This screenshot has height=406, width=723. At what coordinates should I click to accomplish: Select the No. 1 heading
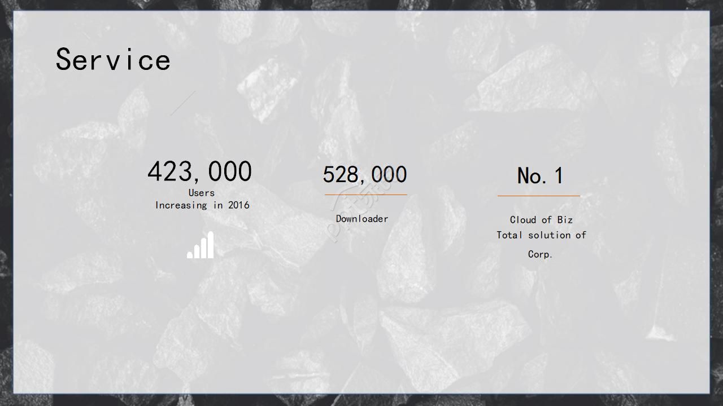(540, 176)
